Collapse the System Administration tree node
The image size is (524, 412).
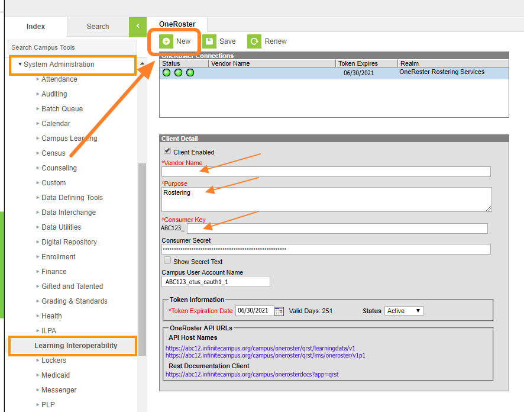click(20, 64)
